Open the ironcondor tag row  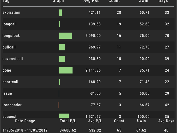[x=89, y=105]
